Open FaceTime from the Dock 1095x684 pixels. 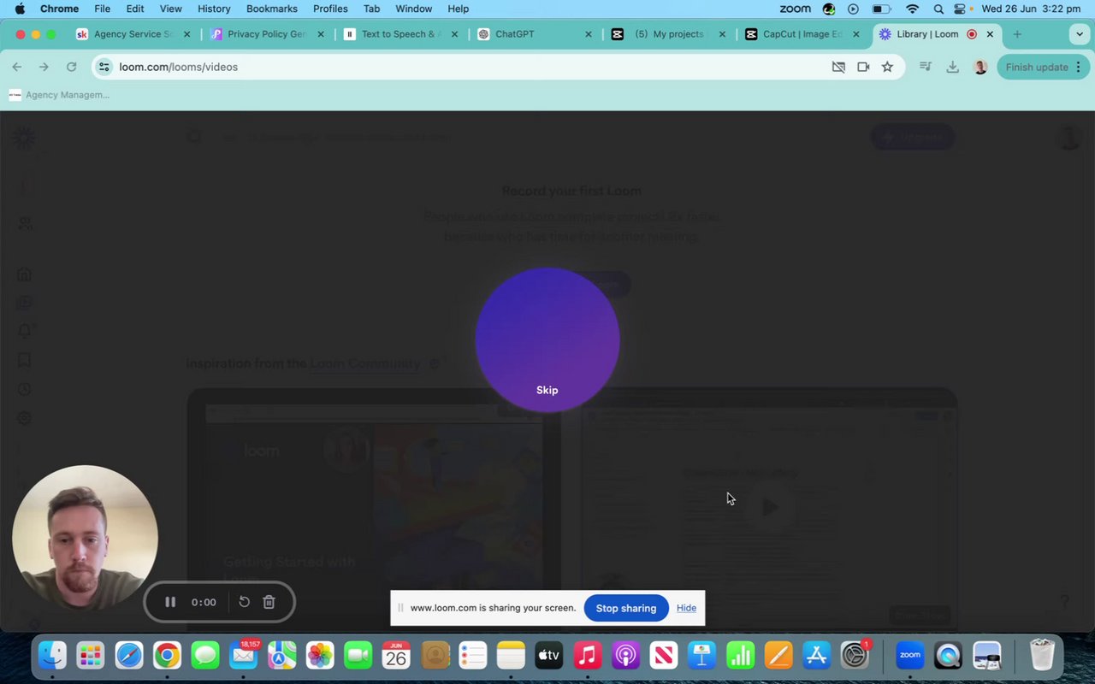pyautogui.click(x=358, y=656)
